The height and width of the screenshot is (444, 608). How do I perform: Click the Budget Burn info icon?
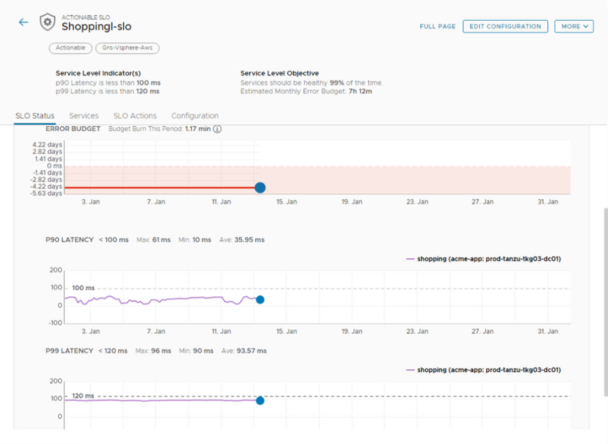pyautogui.click(x=217, y=129)
